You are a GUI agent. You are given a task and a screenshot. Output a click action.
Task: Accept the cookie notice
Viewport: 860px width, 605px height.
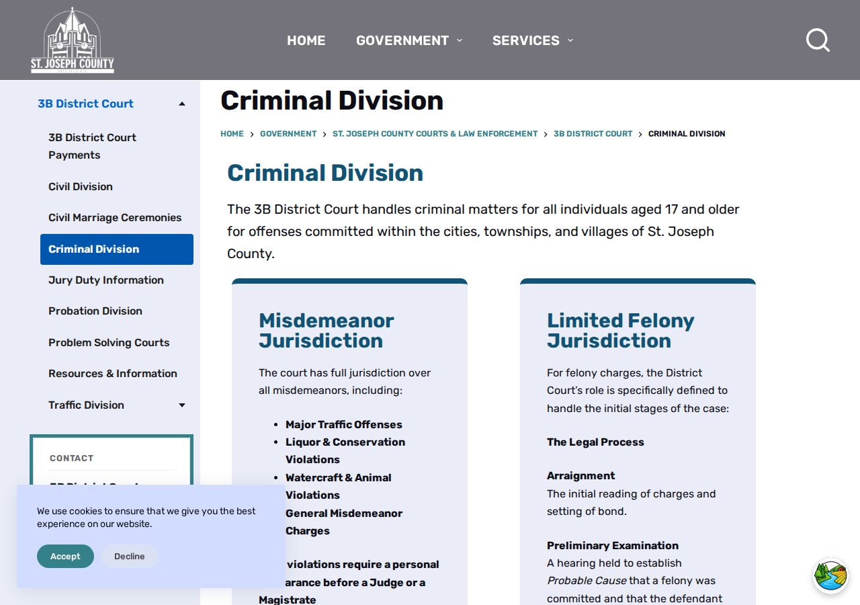(x=65, y=557)
